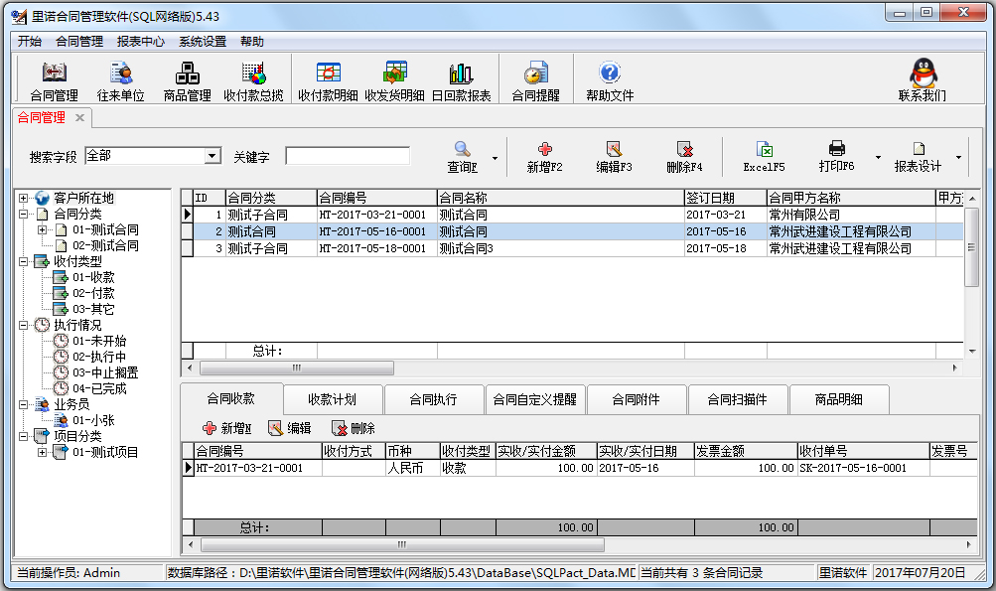Close the 合同管理 tab with X

point(79,117)
